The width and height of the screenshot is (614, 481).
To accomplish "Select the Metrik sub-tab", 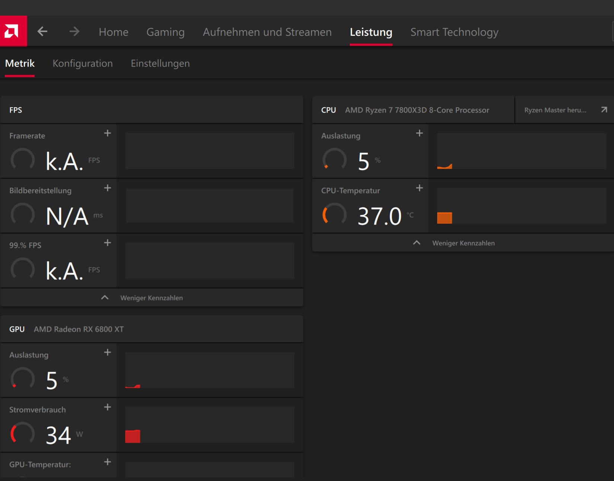I will [20, 63].
